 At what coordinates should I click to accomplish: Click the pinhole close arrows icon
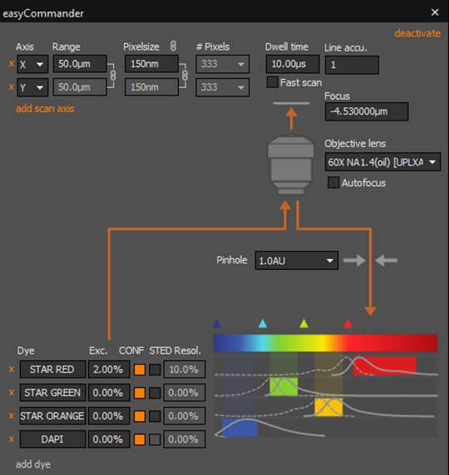371,260
